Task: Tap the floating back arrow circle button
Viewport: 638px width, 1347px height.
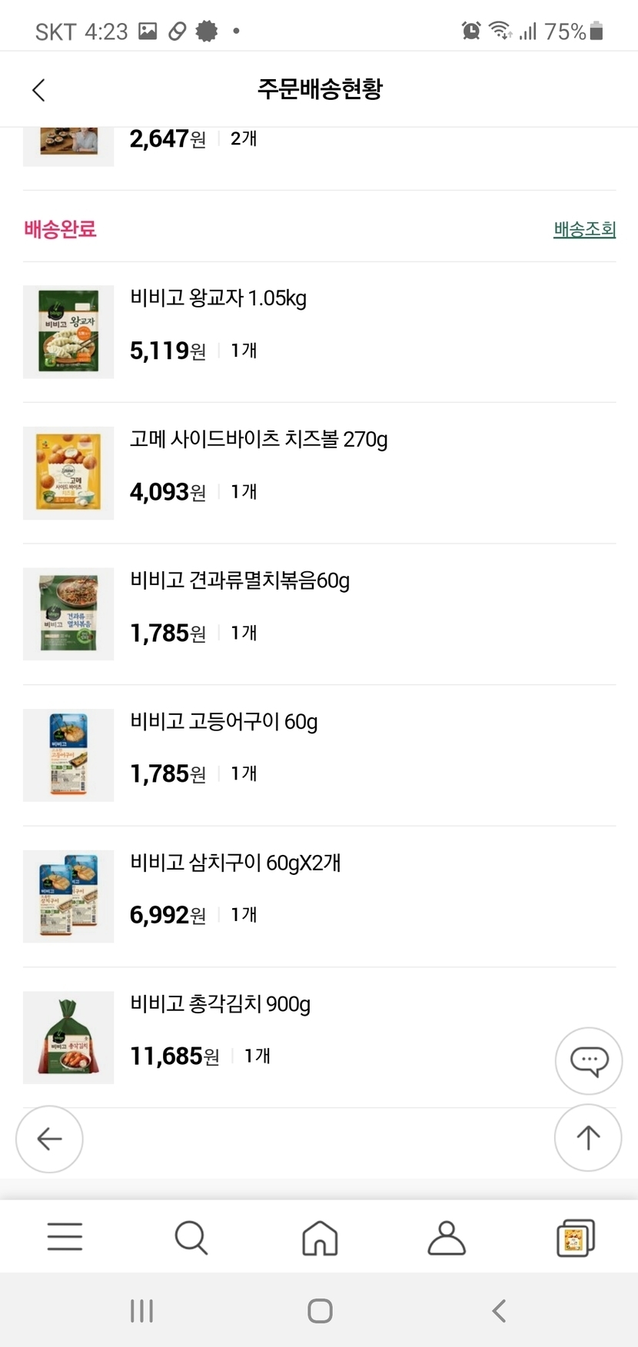Action: (49, 1139)
